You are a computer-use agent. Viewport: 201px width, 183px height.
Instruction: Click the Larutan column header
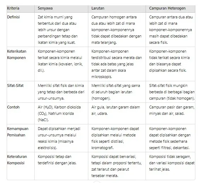pyautogui.click(x=98, y=8)
